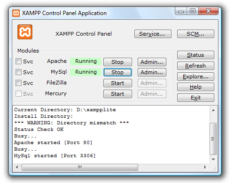The width and height of the screenshot is (234, 183).
Task: Click the horizontal log scrollbar thumb
Action: pos(80,167)
